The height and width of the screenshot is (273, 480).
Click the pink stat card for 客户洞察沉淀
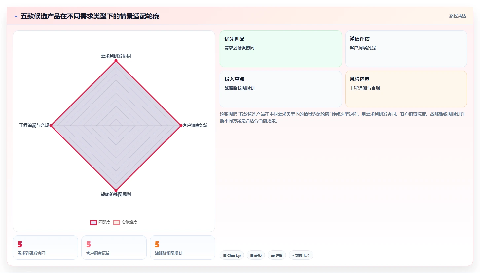tap(114, 248)
